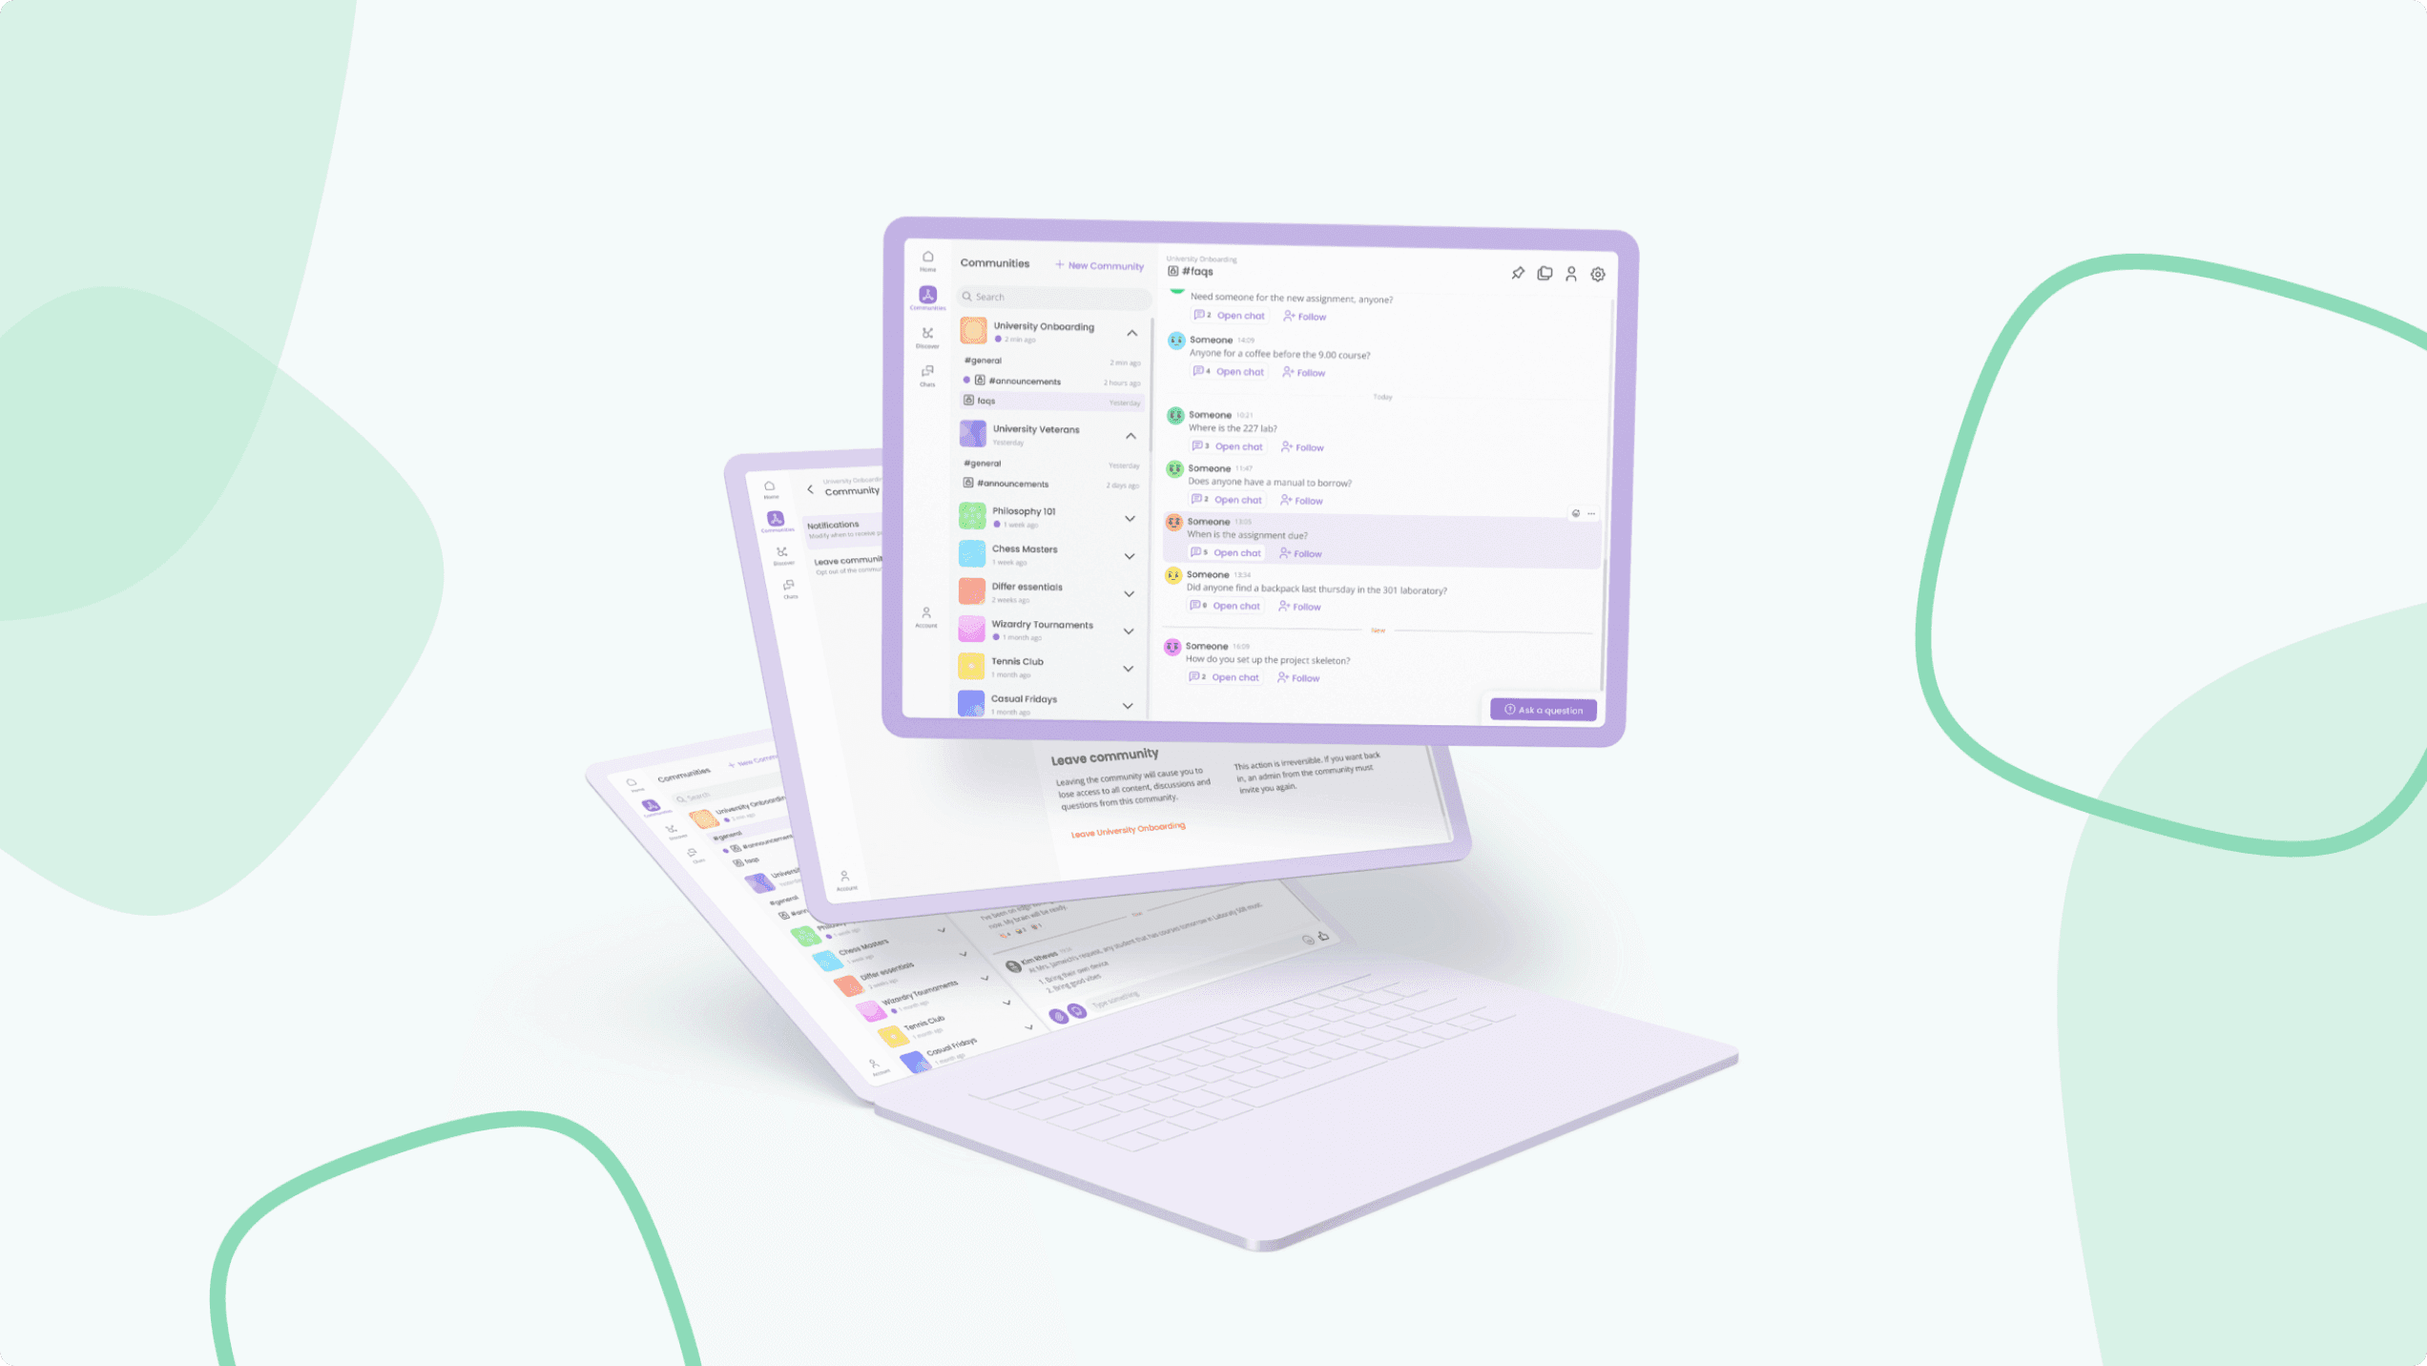Click Leave University Onboarding link

point(1125,828)
